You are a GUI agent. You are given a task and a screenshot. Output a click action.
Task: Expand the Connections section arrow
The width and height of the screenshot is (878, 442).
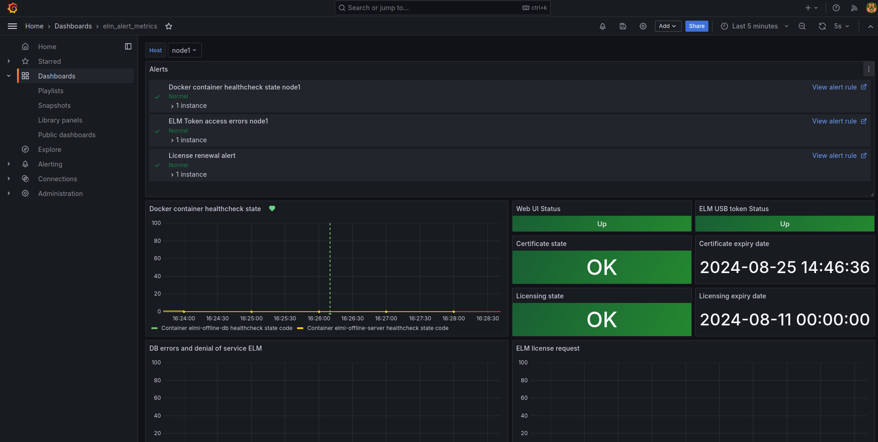pos(9,179)
